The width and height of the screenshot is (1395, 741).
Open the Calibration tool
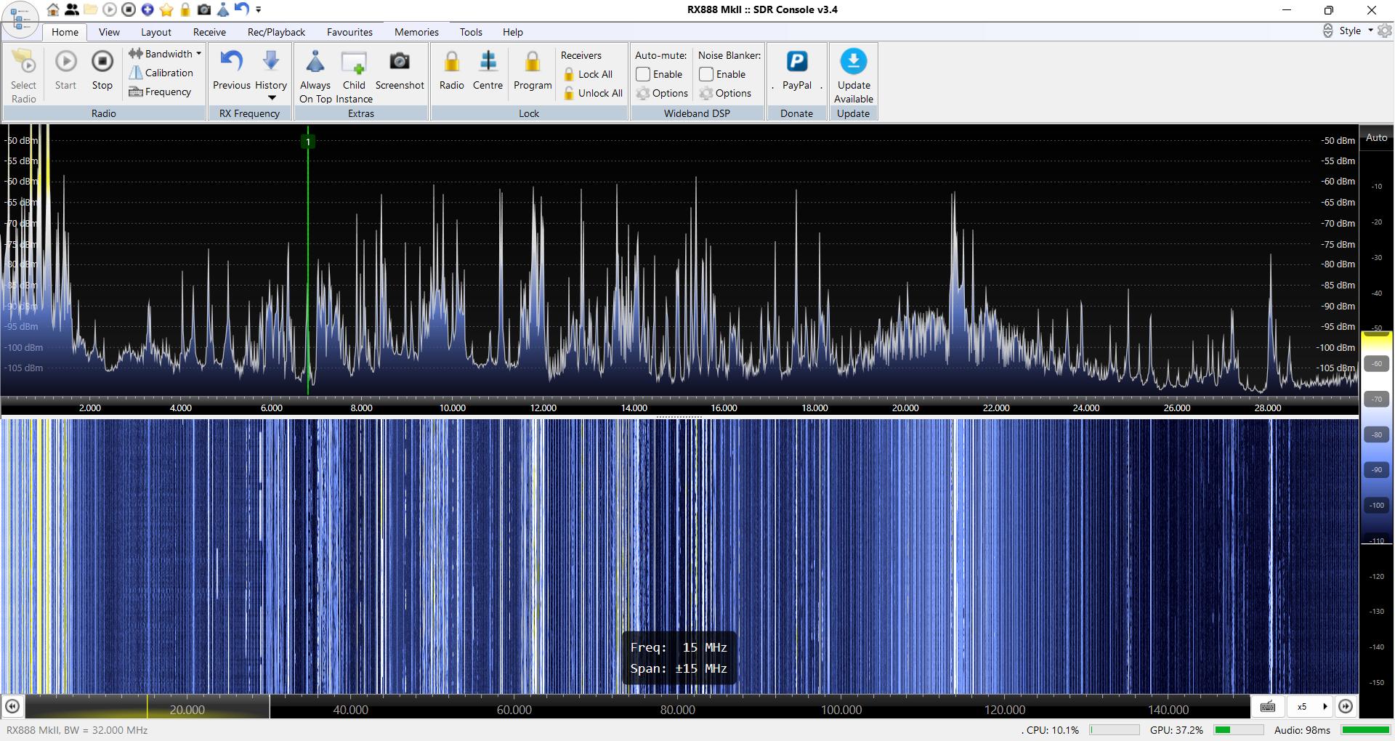tap(161, 73)
